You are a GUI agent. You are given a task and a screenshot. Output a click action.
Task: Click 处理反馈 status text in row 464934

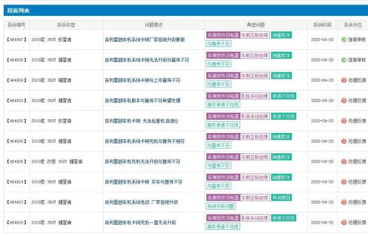coord(357,80)
